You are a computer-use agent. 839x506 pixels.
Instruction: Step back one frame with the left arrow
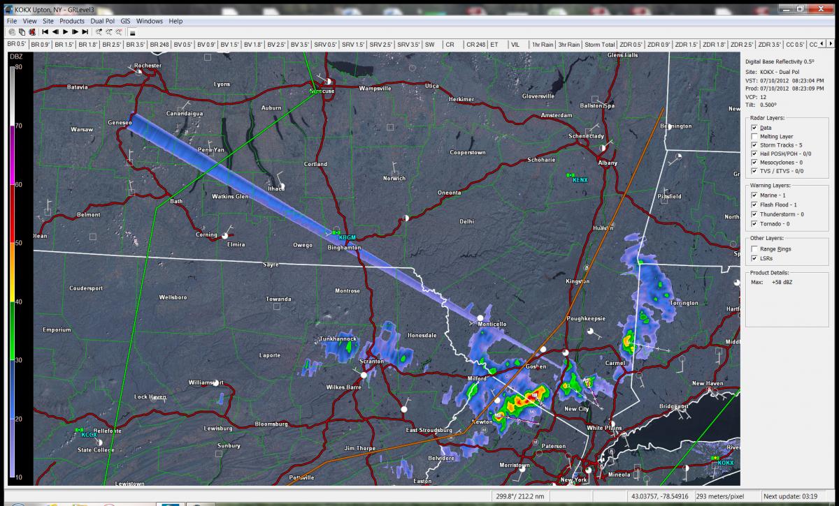coord(55,31)
